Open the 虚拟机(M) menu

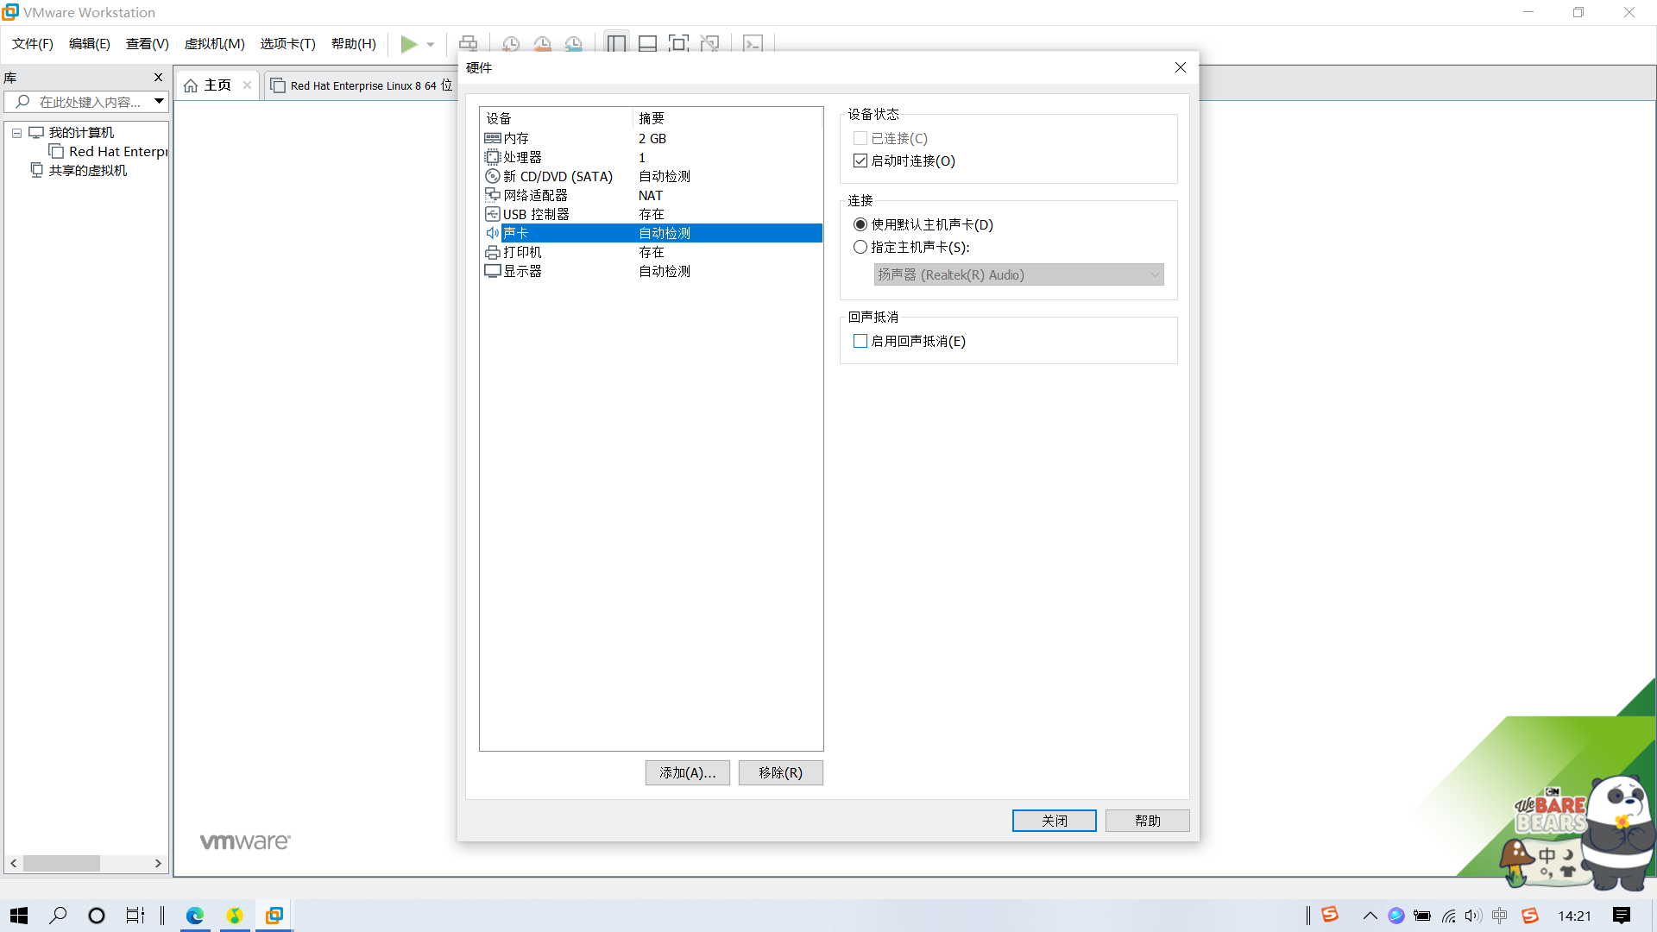[x=214, y=43]
